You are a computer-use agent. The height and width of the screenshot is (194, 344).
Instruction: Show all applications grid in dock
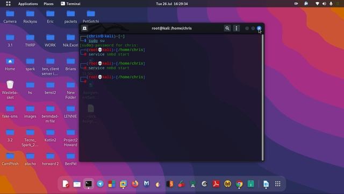[x=278, y=184]
